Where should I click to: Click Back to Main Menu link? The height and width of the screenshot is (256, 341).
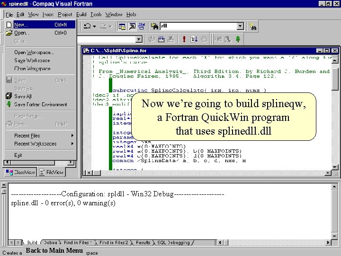[54, 250]
